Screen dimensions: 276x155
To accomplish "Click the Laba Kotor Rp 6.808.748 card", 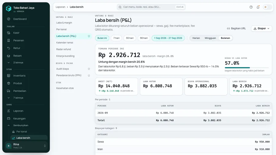I will point(161,86).
